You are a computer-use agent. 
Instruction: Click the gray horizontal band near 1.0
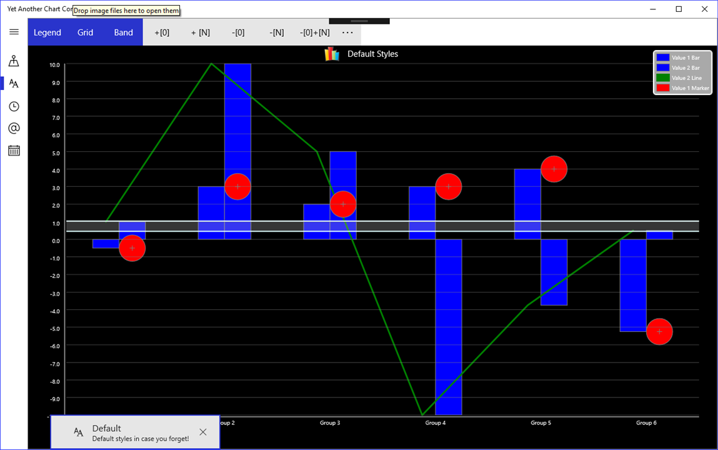382,226
